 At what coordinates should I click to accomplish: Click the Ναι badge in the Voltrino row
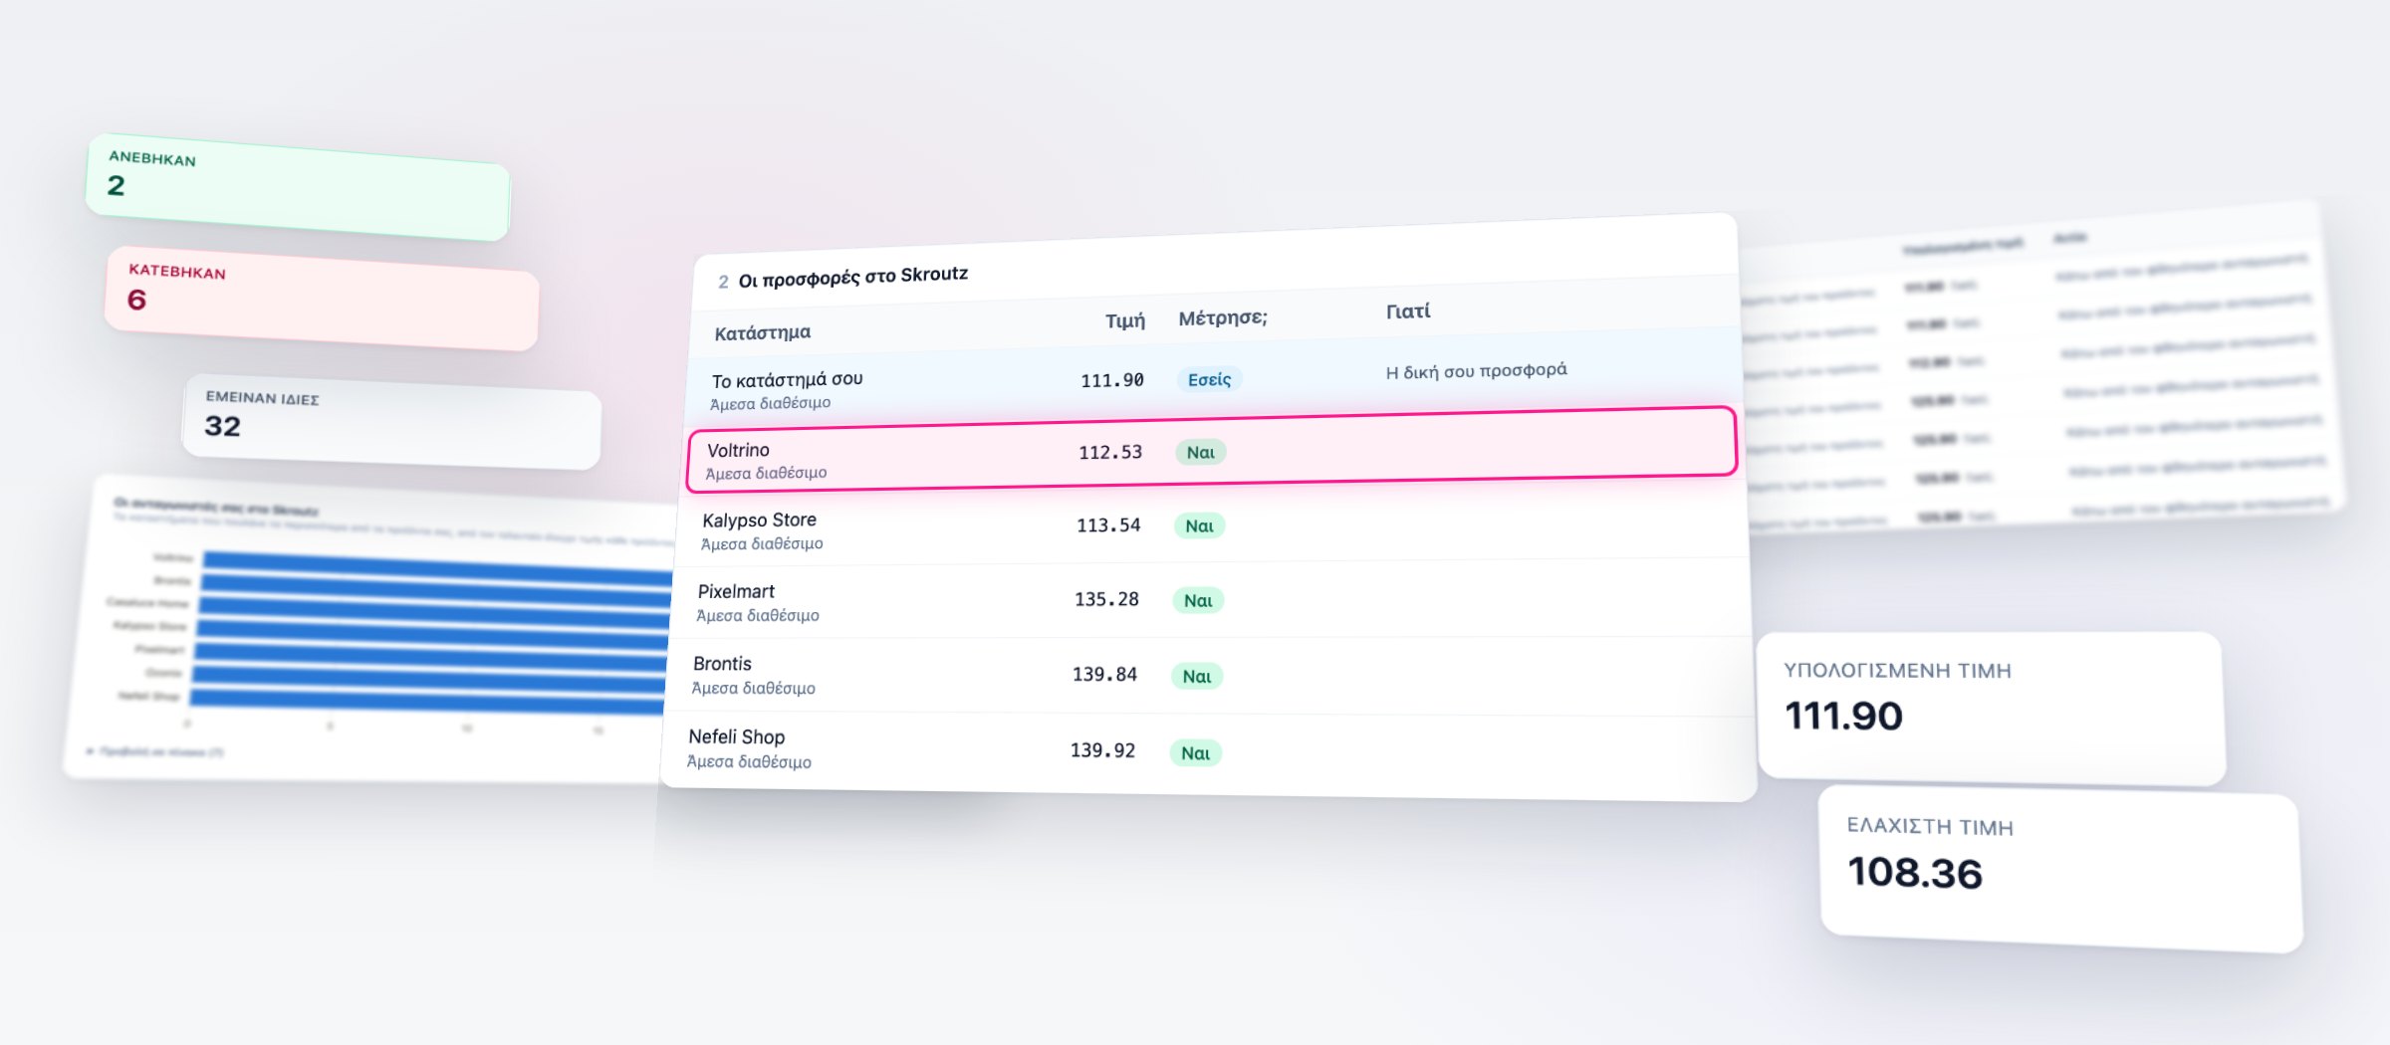1200,452
